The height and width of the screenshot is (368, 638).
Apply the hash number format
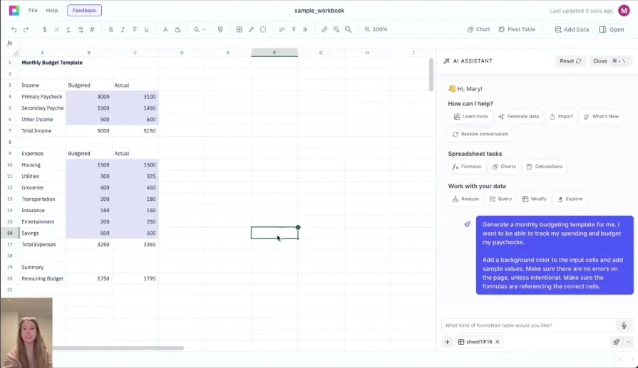92,30
